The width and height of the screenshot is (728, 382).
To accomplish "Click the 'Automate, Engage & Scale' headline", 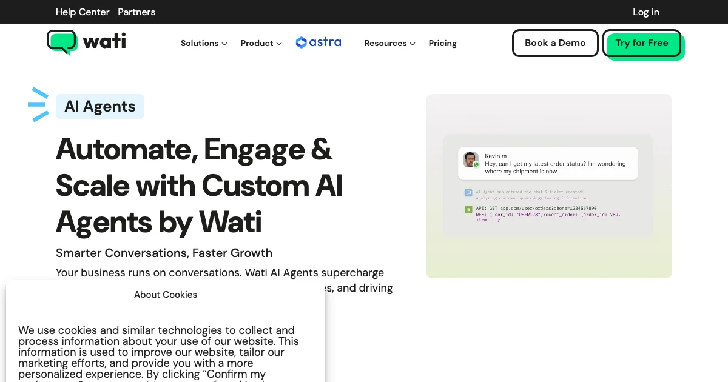I will tap(199, 185).
